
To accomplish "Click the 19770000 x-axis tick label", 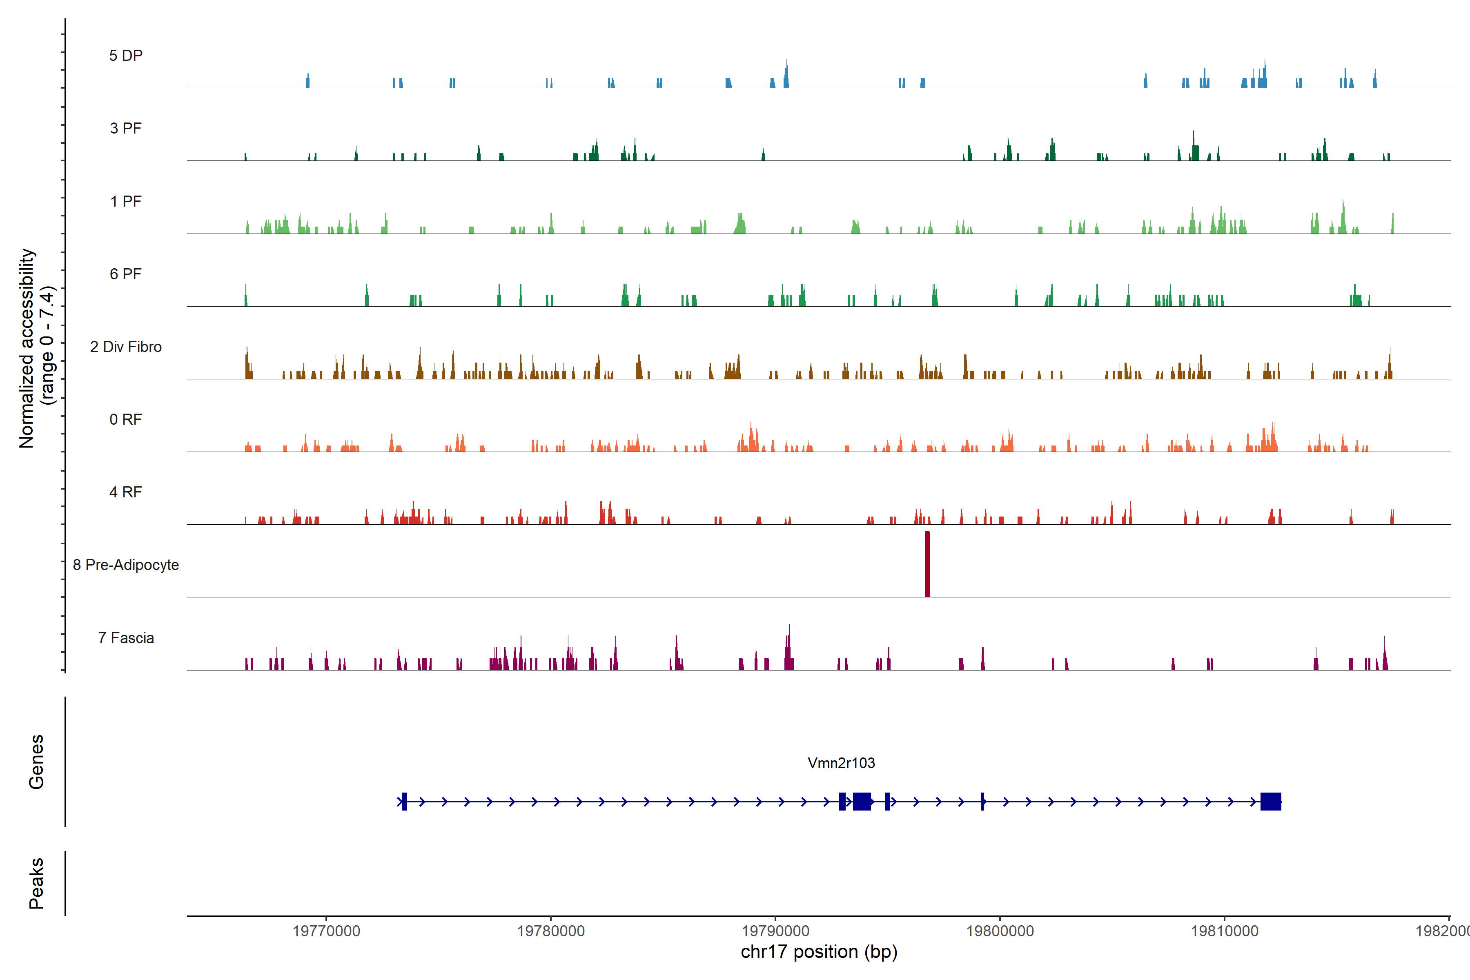I will pyautogui.click(x=326, y=931).
